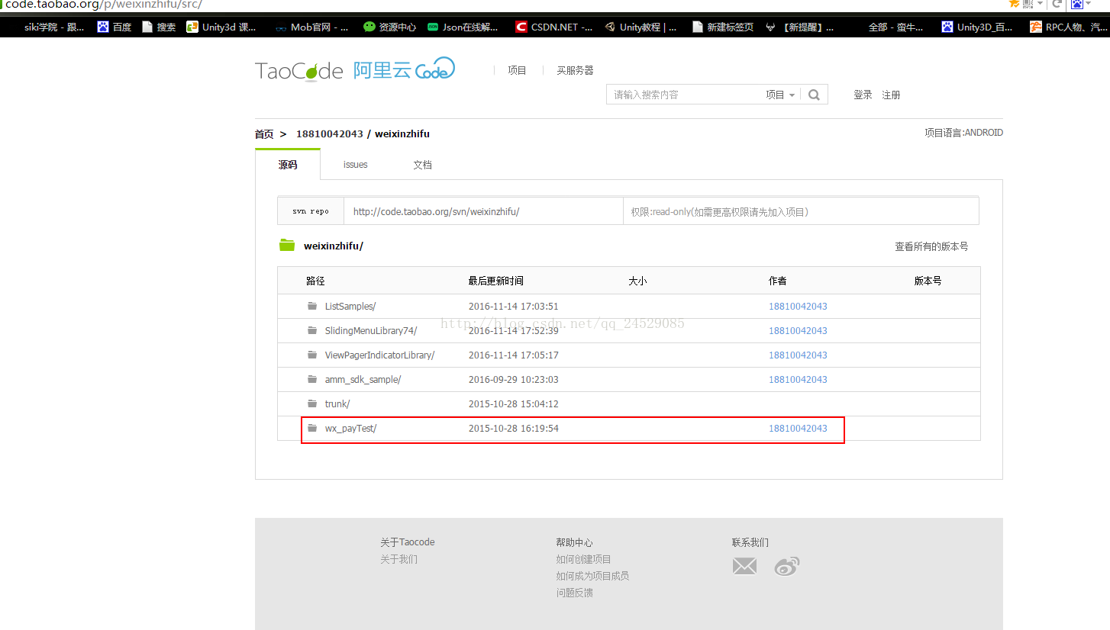Image resolution: width=1110 pixels, height=630 pixels.
Task: Go to 首页 breadcrumb
Action: (264, 134)
